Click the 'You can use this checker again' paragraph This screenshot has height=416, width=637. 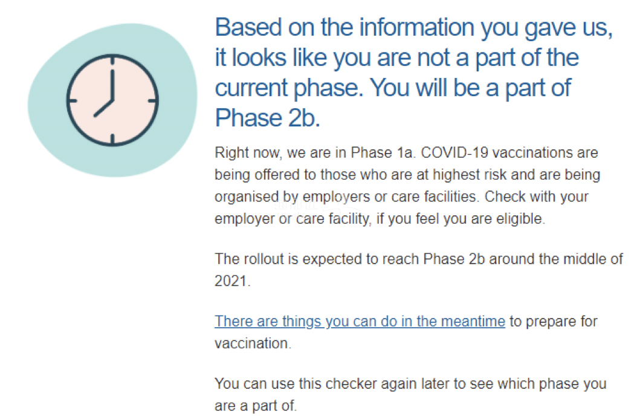pos(410,394)
